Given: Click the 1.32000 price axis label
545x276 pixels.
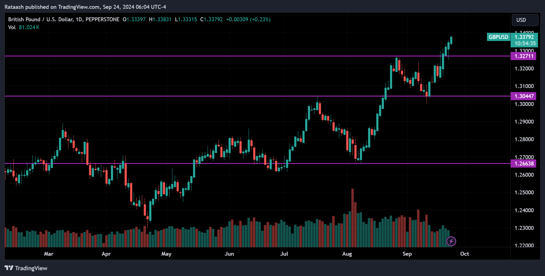Looking at the screenshot, I should (x=524, y=69).
